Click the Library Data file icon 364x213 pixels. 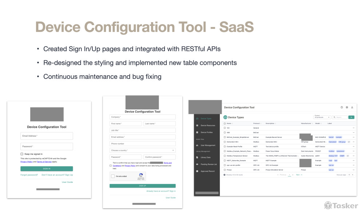coord(197,157)
